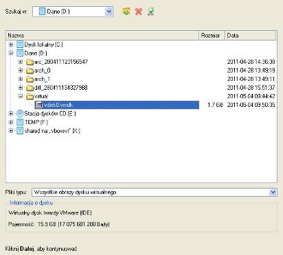The height and width of the screenshot is (255, 283).
Task: Expand the Dysk lokalny (C:) node
Action: click(x=11, y=45)
